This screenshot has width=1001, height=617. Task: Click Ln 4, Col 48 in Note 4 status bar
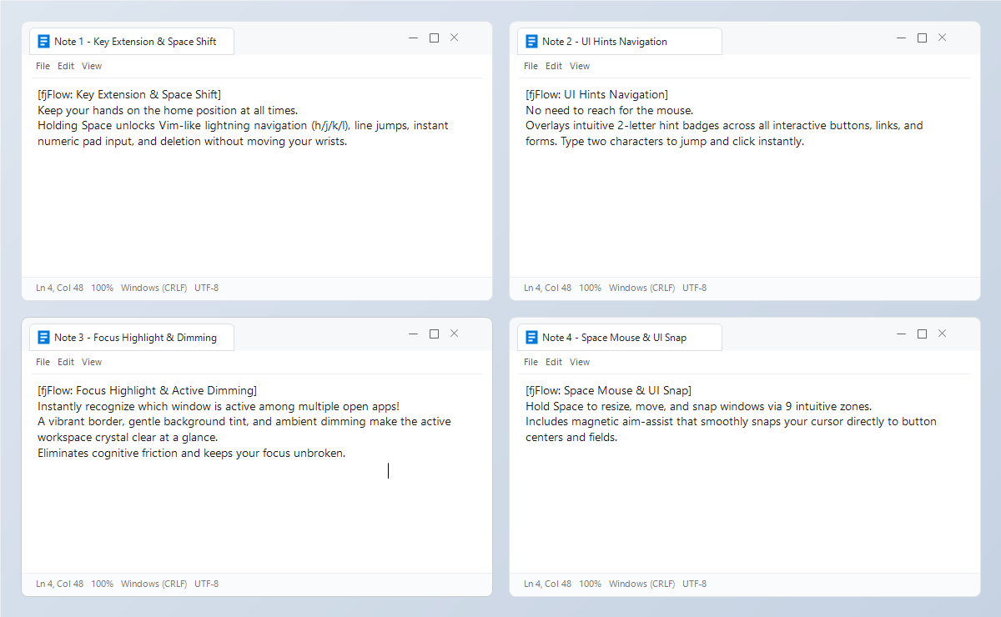point(547,584)
